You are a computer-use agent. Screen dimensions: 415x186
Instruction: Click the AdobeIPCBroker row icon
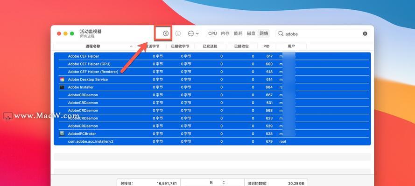point(62,133)
